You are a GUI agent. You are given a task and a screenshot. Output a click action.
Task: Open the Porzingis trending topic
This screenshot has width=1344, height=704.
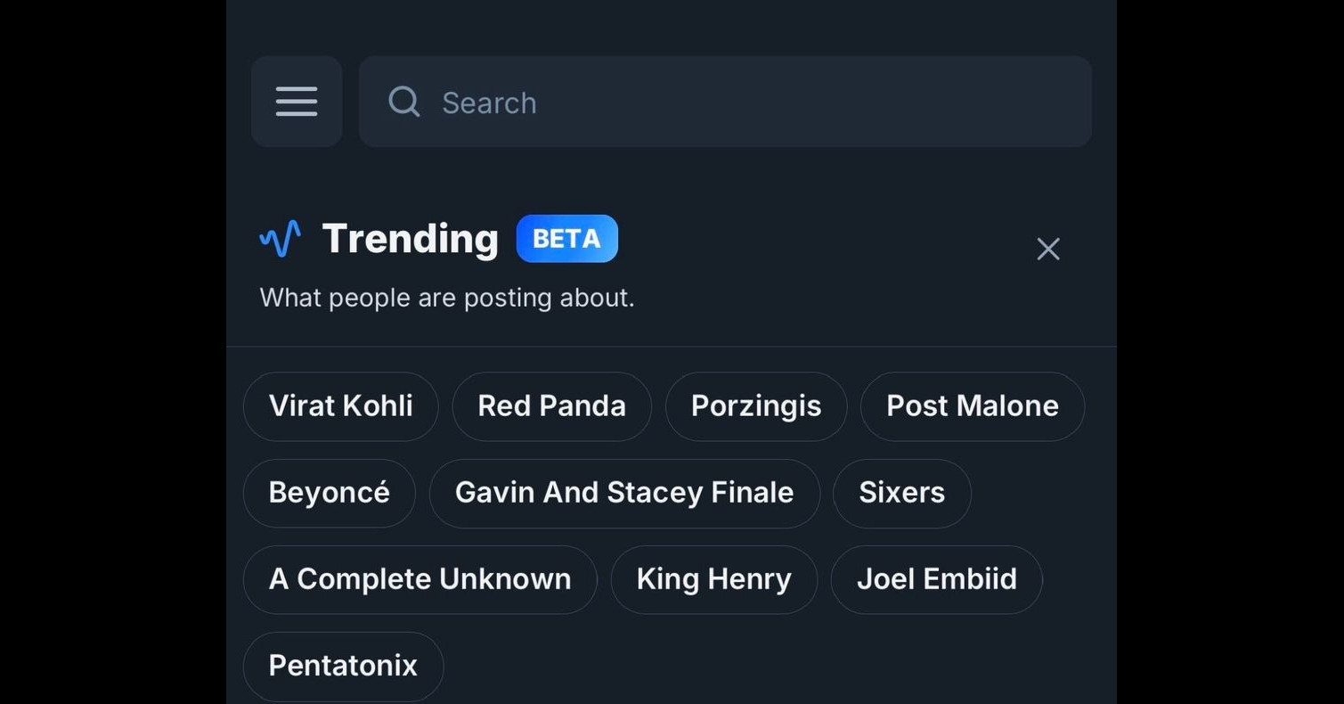click(x=755, y=406)
